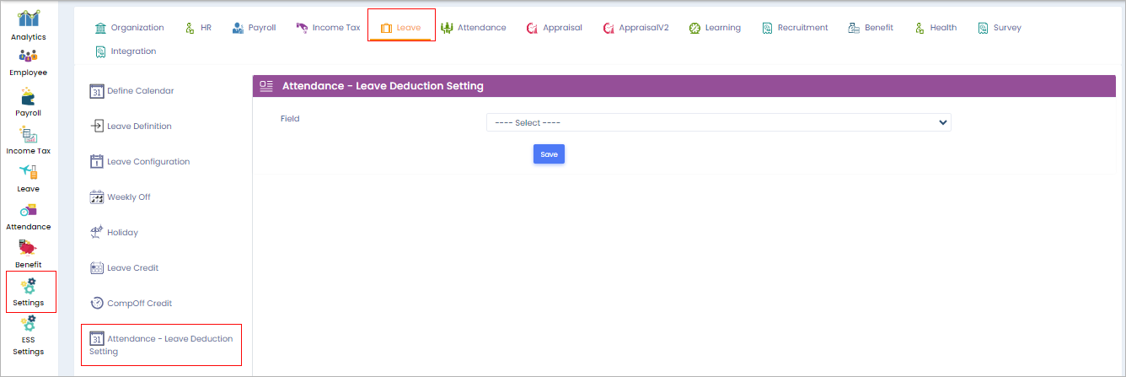
Task: Open the Define Calendar menu item
Action: pos(132,91)
